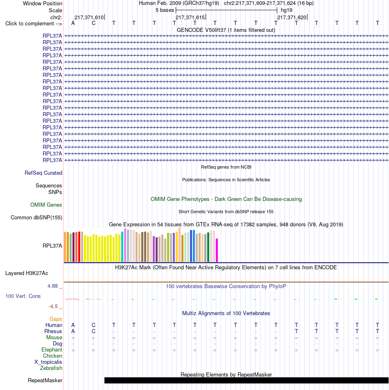Select the Mouse alignment row label

pyautogui.click(x=54, y=338)
